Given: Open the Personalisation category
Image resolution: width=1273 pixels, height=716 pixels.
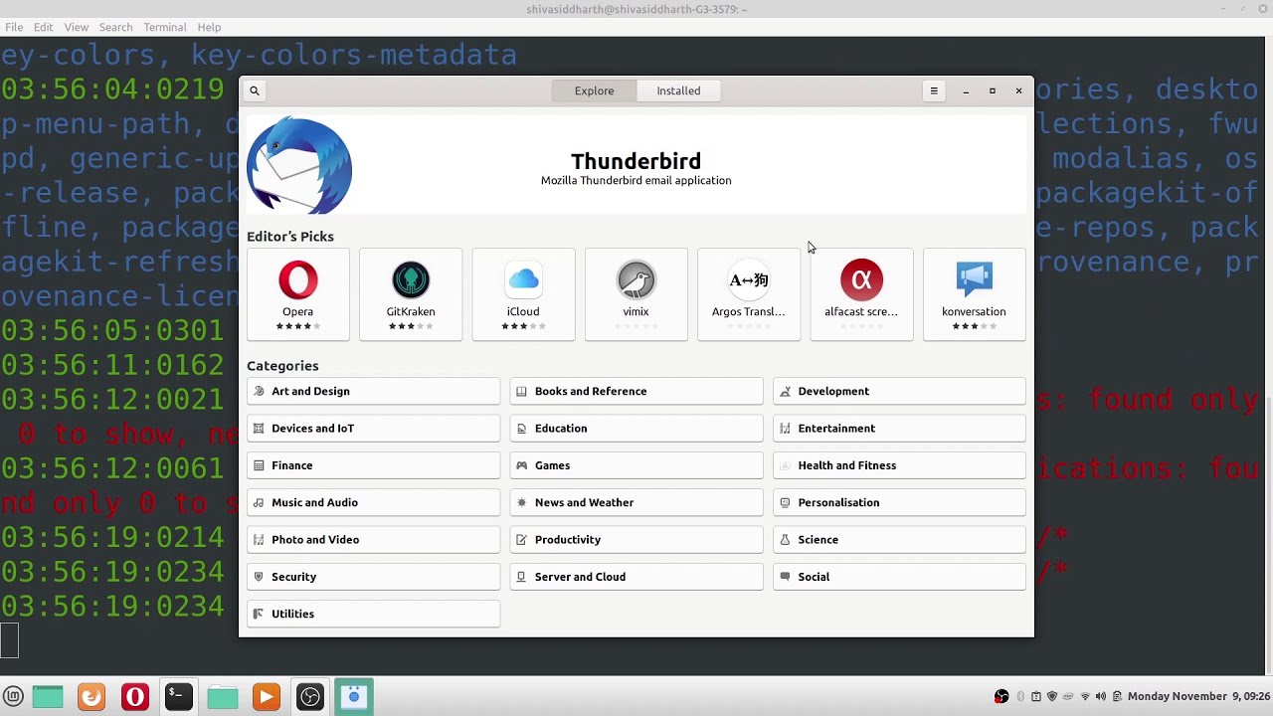Looking at the screenshot, I should point(899,502).
